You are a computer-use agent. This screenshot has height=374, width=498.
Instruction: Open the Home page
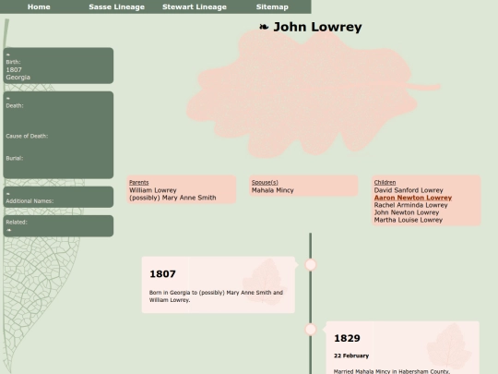pyautogui.click(x=39, y=6)
